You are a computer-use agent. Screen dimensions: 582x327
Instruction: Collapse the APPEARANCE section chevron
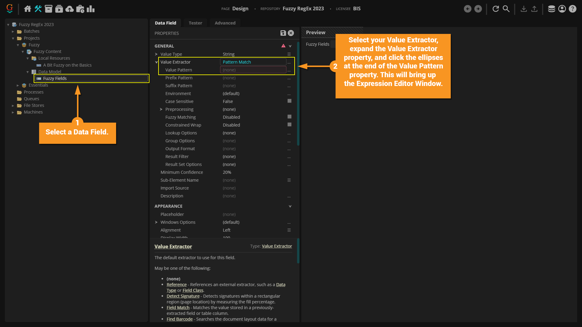click(x=290, y=206)
